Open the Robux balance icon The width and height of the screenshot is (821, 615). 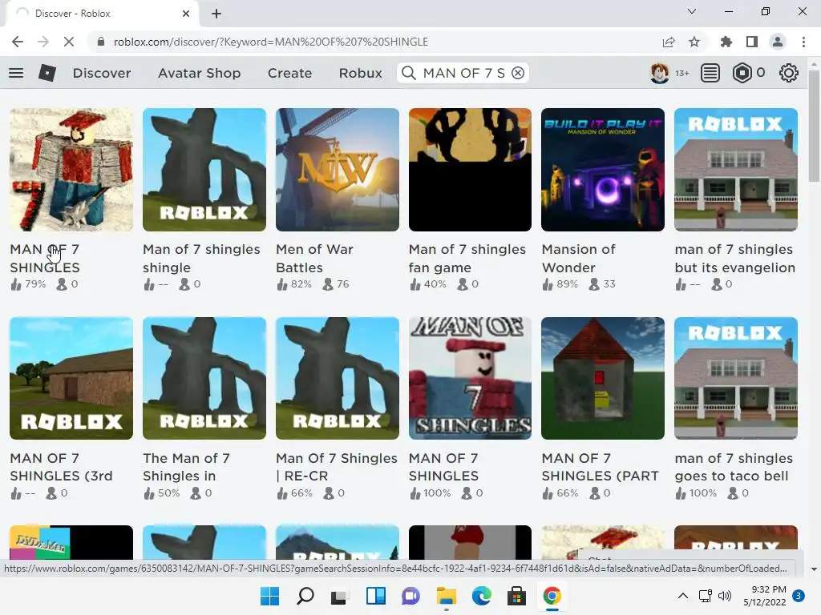coord(742,73)
